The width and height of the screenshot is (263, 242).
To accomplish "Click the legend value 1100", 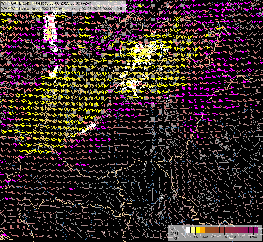I will tap(234, 237).
